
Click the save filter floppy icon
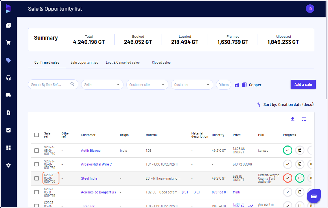237,85
